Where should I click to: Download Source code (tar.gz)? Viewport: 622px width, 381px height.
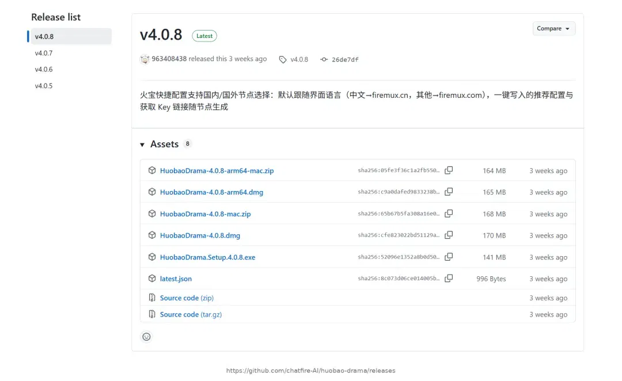[191, 314]
